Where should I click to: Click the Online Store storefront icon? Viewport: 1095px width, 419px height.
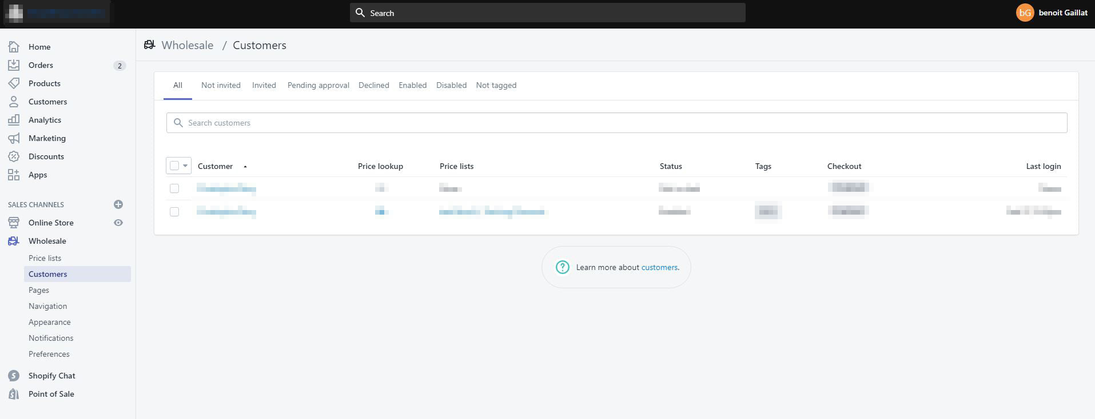[14, 223]
